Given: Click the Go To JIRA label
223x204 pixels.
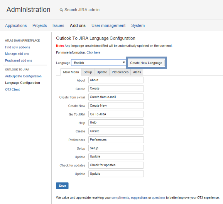Looking at the screenshot, I should click(77, 114).
